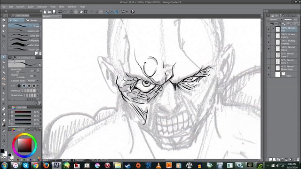Choose the second anti-aliasing option

tap(24, 85)
